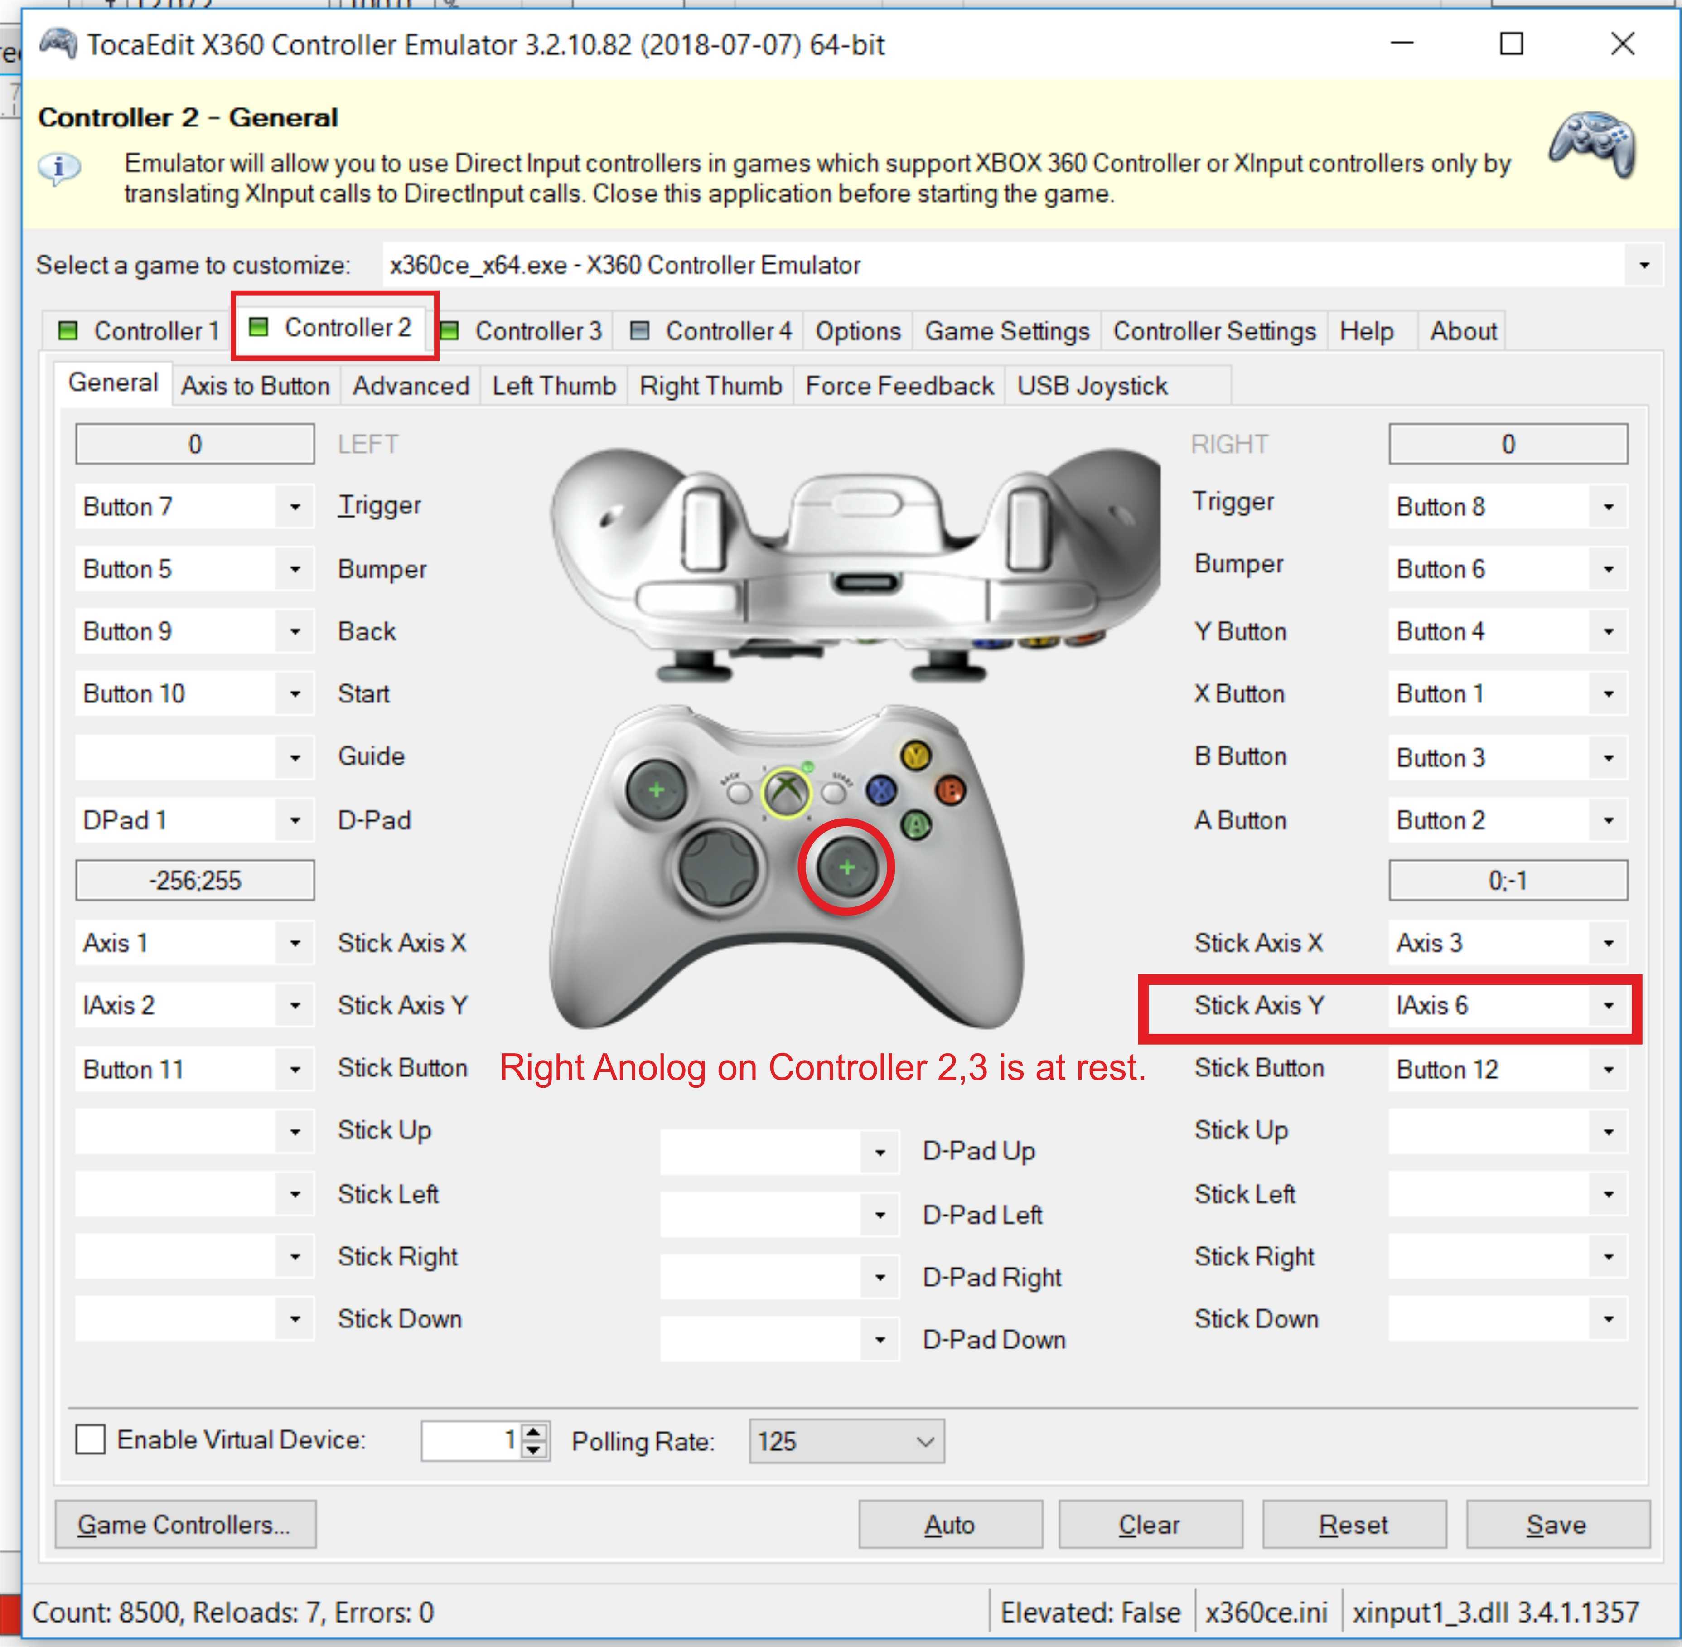
Task: Switch to the Left Thumb sub-tab
Action: tap(554, 386)
